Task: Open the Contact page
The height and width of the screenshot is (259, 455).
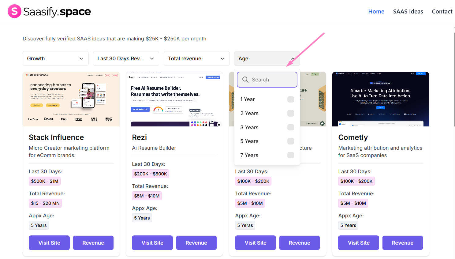Action: click(442, 11)
